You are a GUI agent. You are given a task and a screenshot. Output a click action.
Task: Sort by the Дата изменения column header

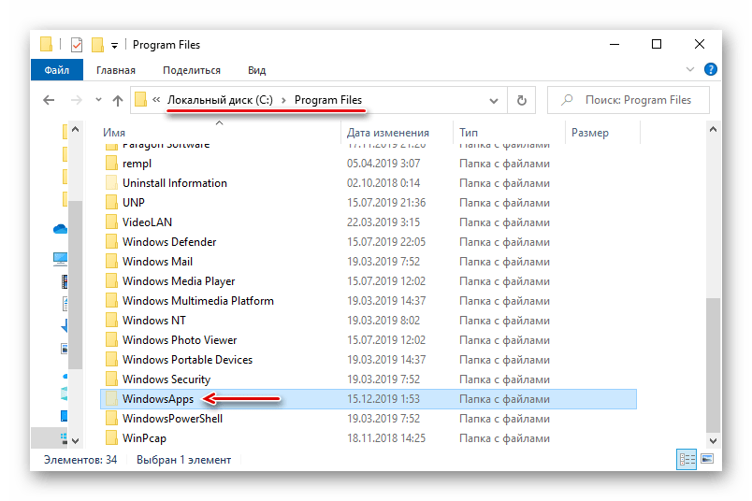click(387, 133)
